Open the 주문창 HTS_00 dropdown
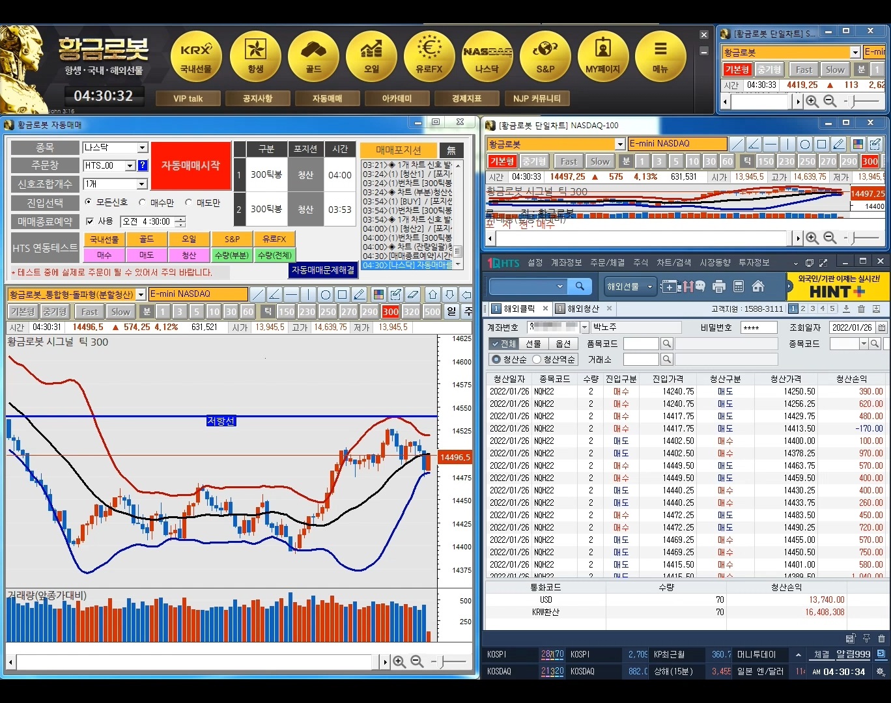The width and height of the screenshot is (891, 703). coord(130,166)
